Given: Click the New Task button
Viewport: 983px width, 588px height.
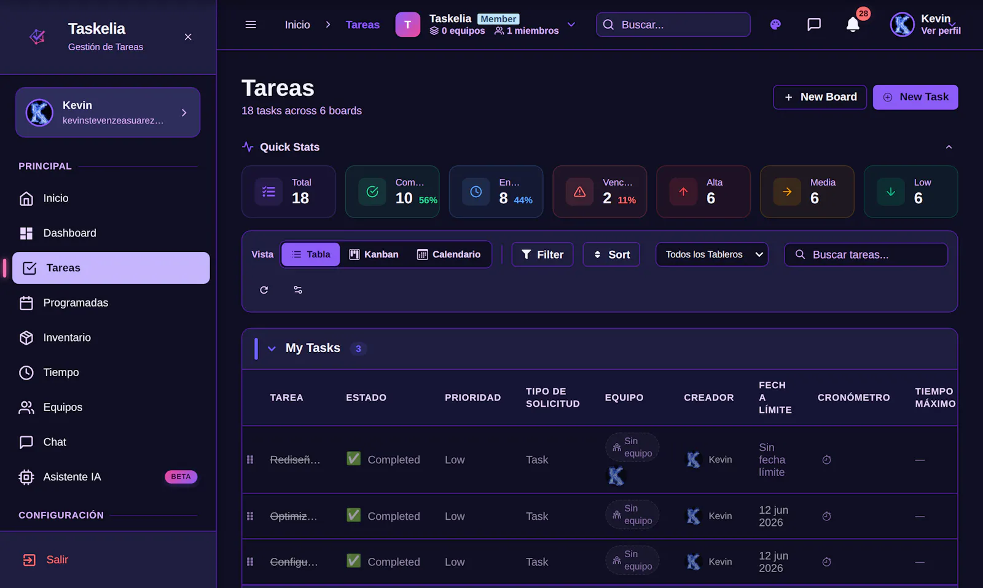Looking at the screenshot, I should pyautogui.click(x=915, y=97).
